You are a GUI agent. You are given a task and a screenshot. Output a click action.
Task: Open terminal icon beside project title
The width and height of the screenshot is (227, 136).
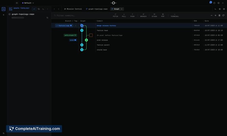click(x=43, y=9)
